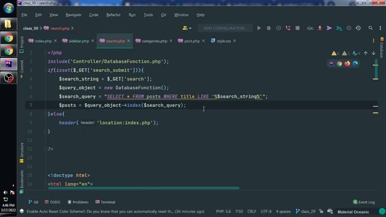Open the Terminal tool window button
This screenshot has height=217, width=386.
(x=106, y=202)
